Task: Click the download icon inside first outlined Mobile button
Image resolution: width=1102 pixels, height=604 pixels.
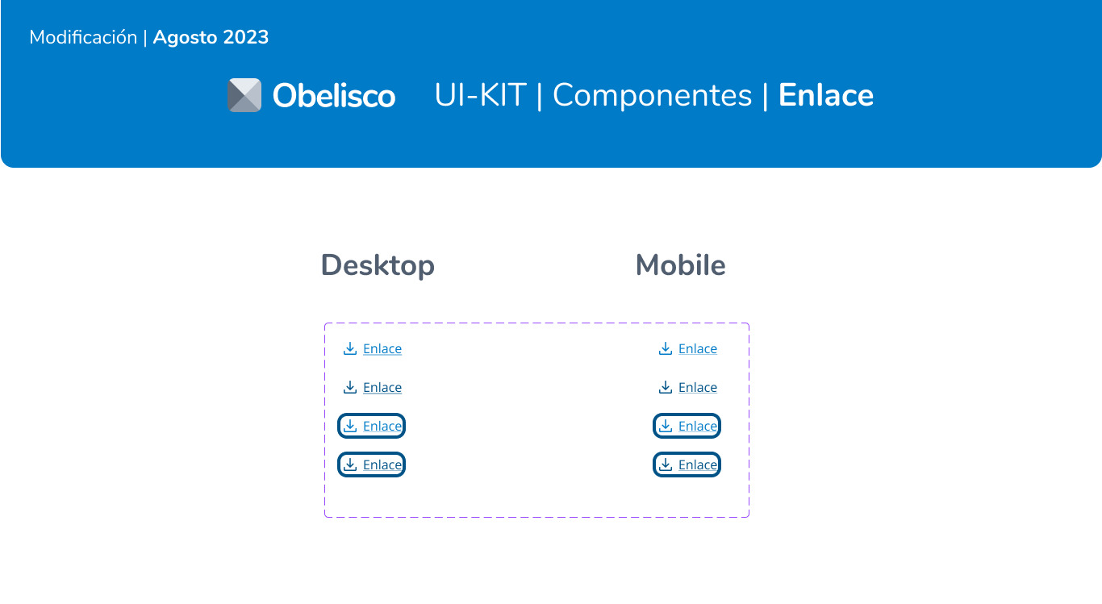Action: (x=666, y=426)
